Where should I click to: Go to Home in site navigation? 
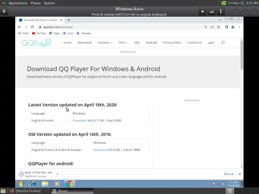click(67, 42)
